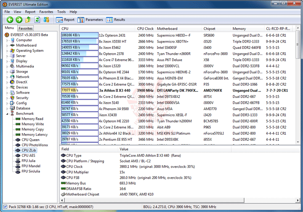
Task: Select the Security shield icon
Action: [x=13, y=98]
